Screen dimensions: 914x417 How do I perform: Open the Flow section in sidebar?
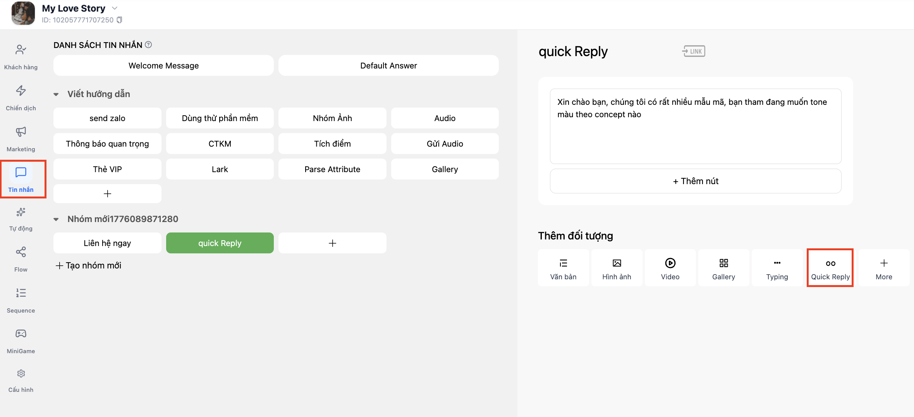pyautogui.click(x=21, y=259)
